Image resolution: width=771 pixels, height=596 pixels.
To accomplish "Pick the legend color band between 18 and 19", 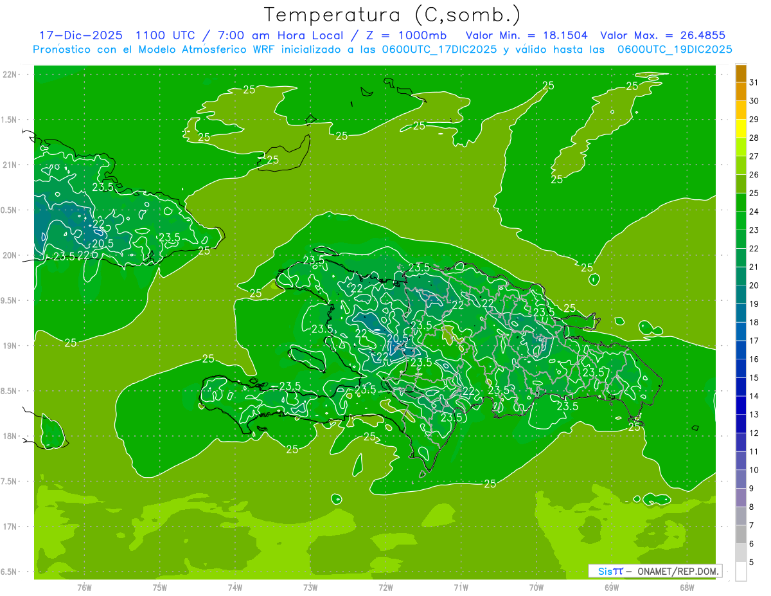I will coord(741,313).
